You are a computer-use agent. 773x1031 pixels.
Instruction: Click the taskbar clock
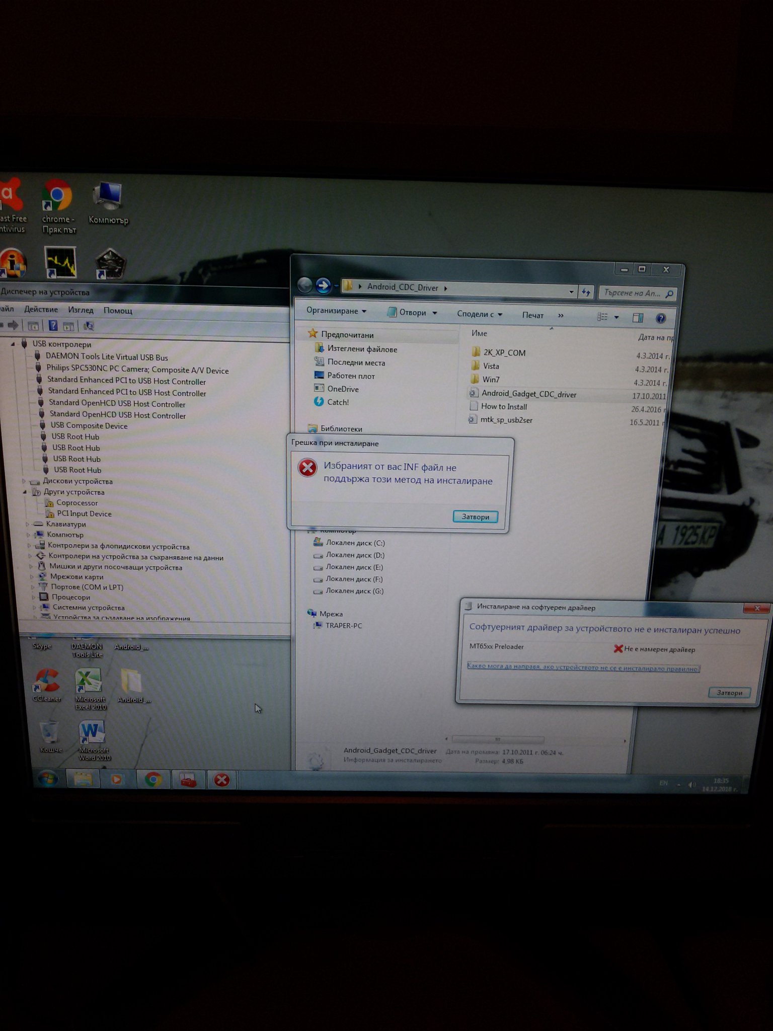[720, 785]
